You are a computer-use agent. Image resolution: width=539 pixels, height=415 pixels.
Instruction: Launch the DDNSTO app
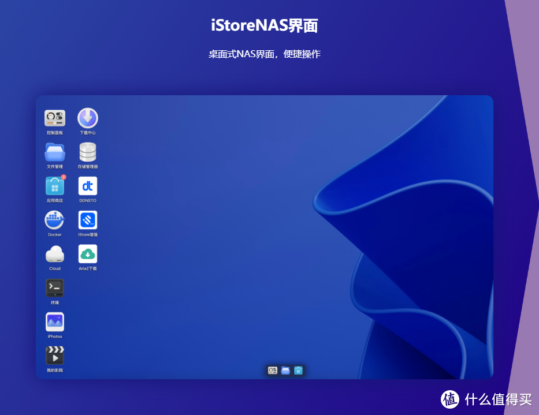(88, 186)
